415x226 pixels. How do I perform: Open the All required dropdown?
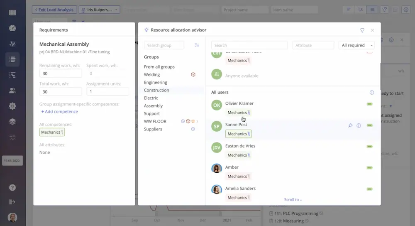click(356, 45)
